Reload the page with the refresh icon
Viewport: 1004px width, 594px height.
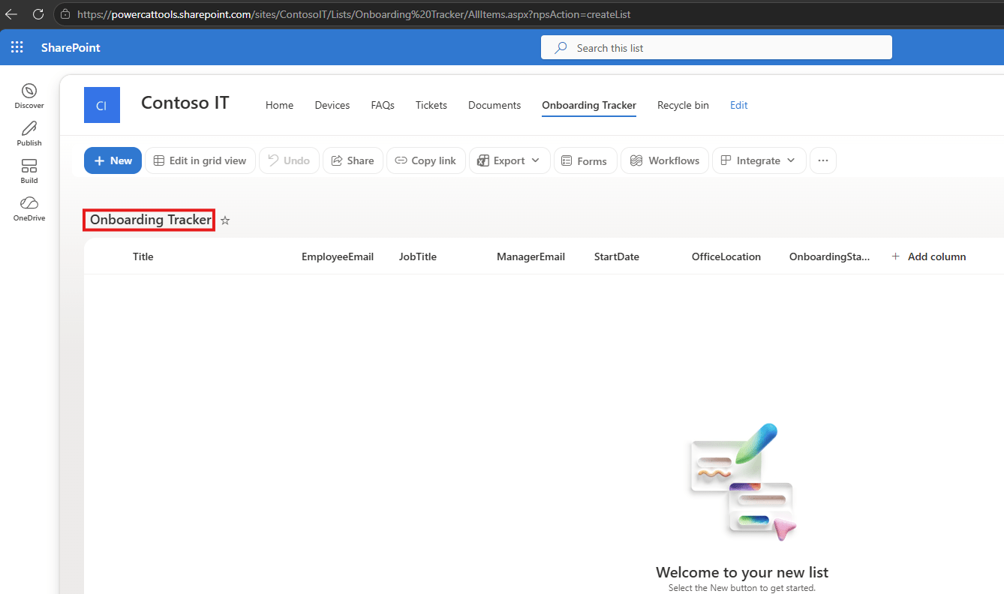click(38, 13)
